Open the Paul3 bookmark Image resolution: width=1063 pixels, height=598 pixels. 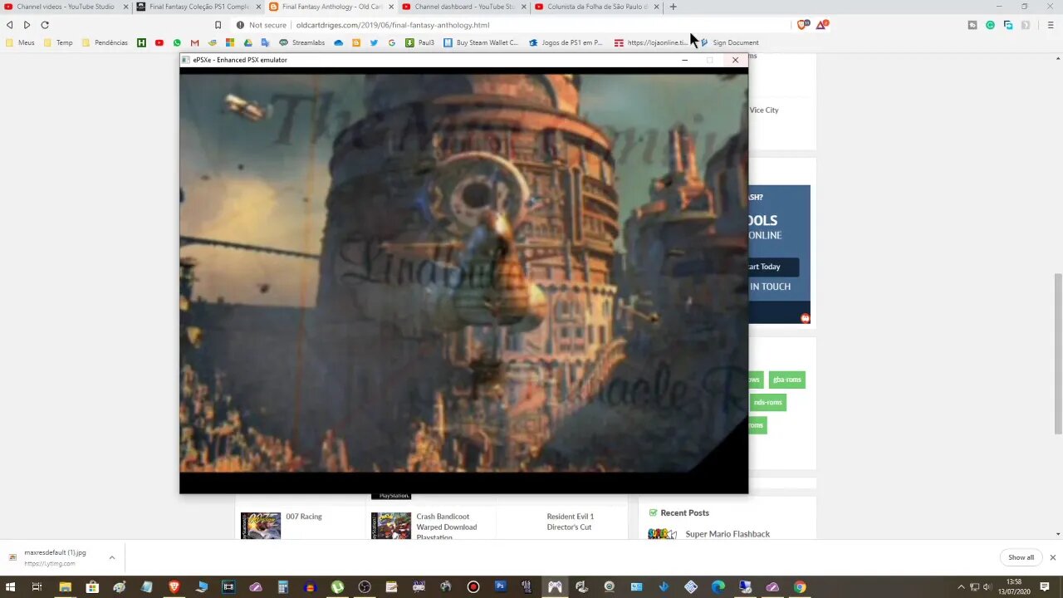click(x=420, y=42)
